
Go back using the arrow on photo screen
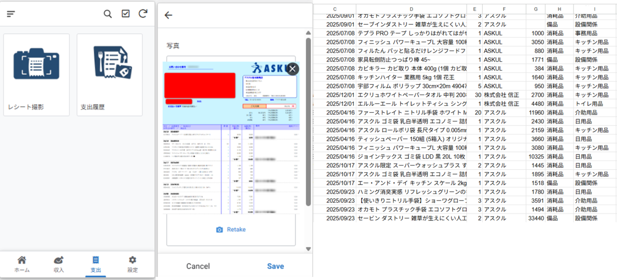(168, 15)
